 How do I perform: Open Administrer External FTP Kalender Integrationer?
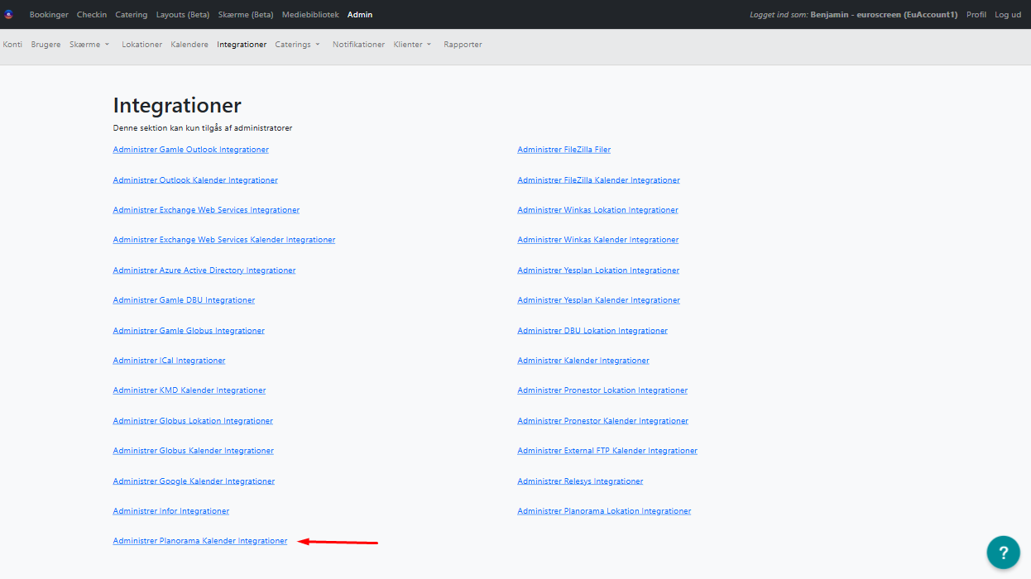pos(607,451)
